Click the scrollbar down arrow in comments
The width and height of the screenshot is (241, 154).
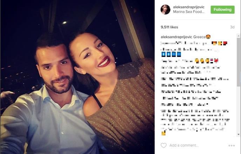(x=239, y=134)
